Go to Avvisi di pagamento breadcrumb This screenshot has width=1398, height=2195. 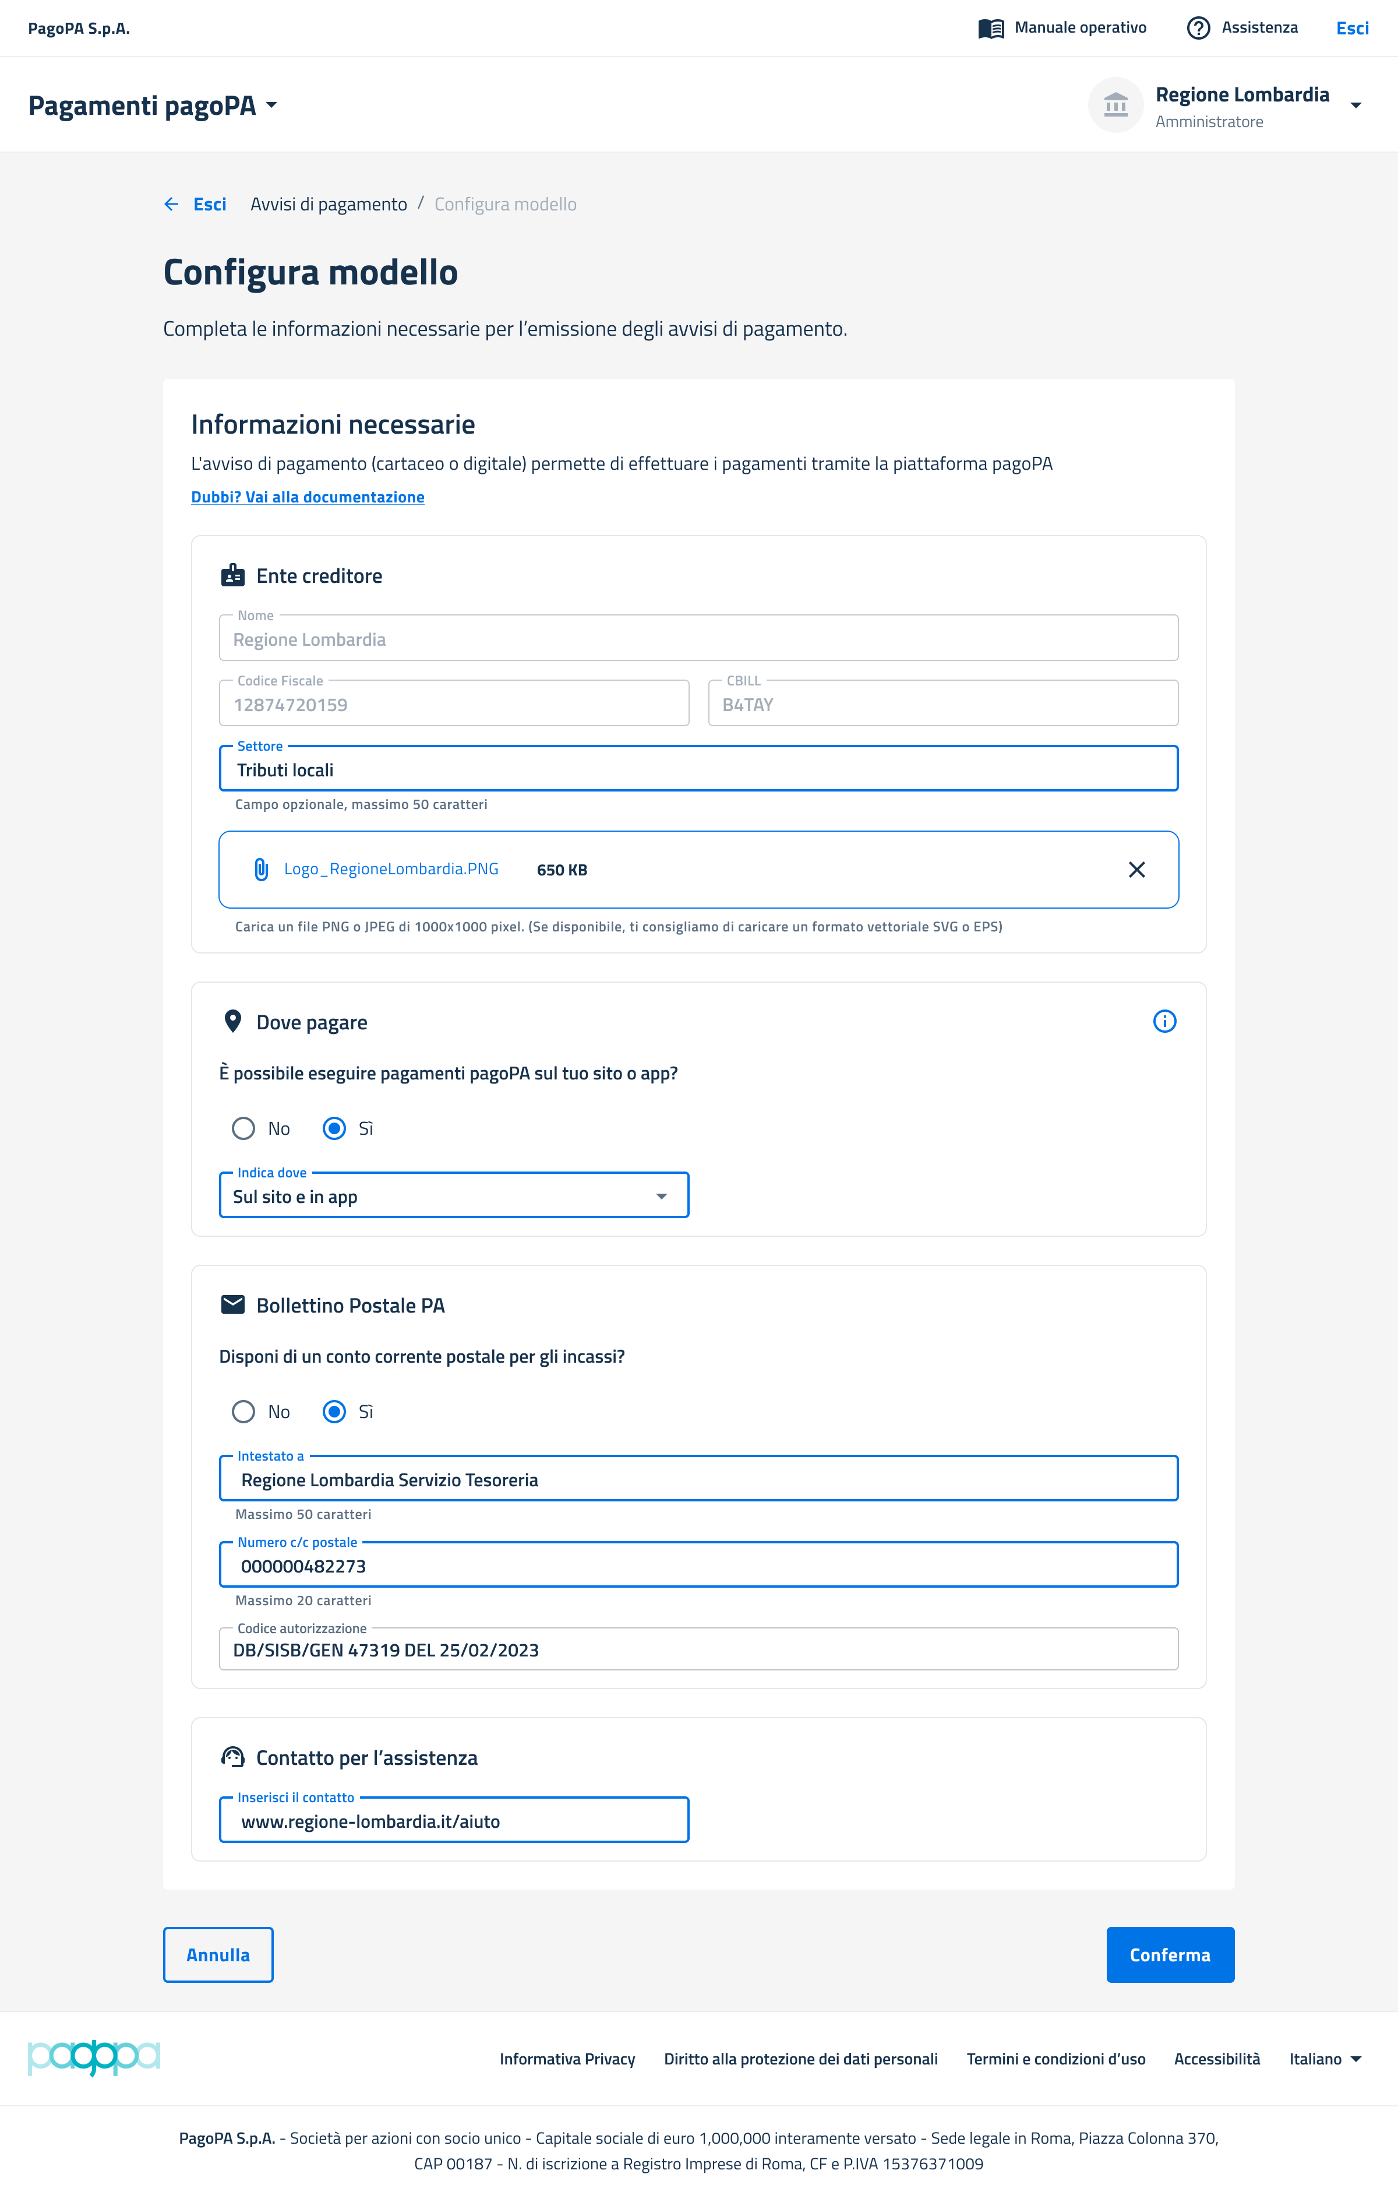pyautogui.click(x=329, y=204)
